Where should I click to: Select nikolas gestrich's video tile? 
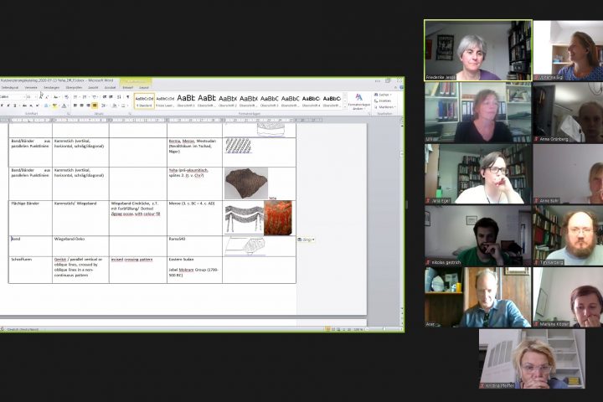click(478, 235)
